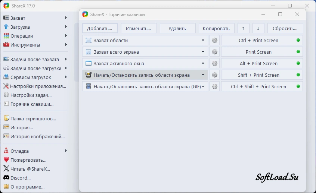Click the green status dot for Alt + Print Screen
Viewport: 316px width, 193px height.
click(298, 63)
